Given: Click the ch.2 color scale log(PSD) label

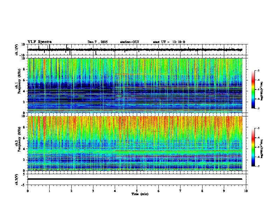Looking at the screenshot, I should [x=262, y=149].
